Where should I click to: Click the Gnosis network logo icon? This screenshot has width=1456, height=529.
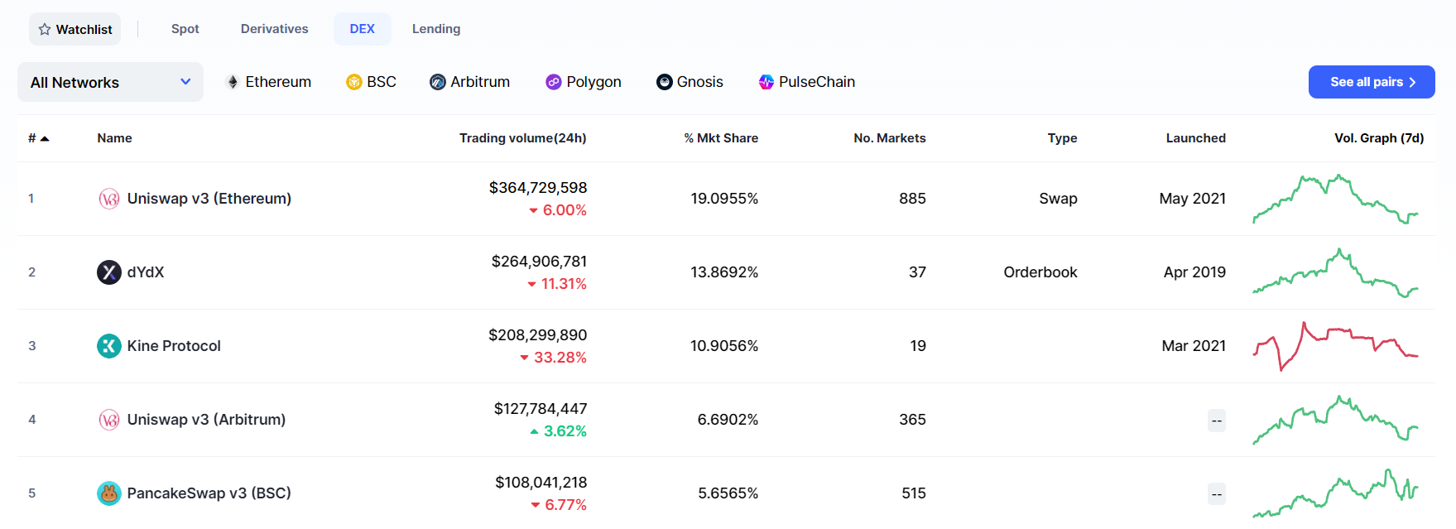(665, 82)
